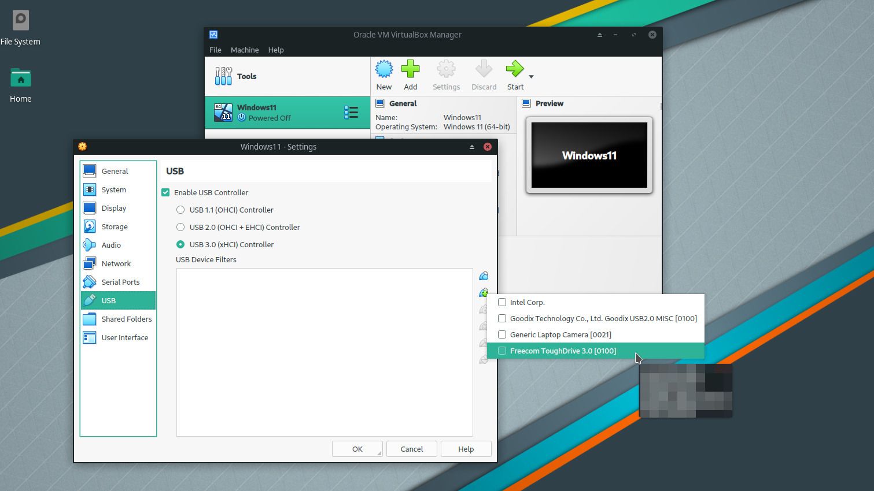Click the OK button in Settings
The height and width of the screenshot is (491, 874).
click(x=357, y=449)
